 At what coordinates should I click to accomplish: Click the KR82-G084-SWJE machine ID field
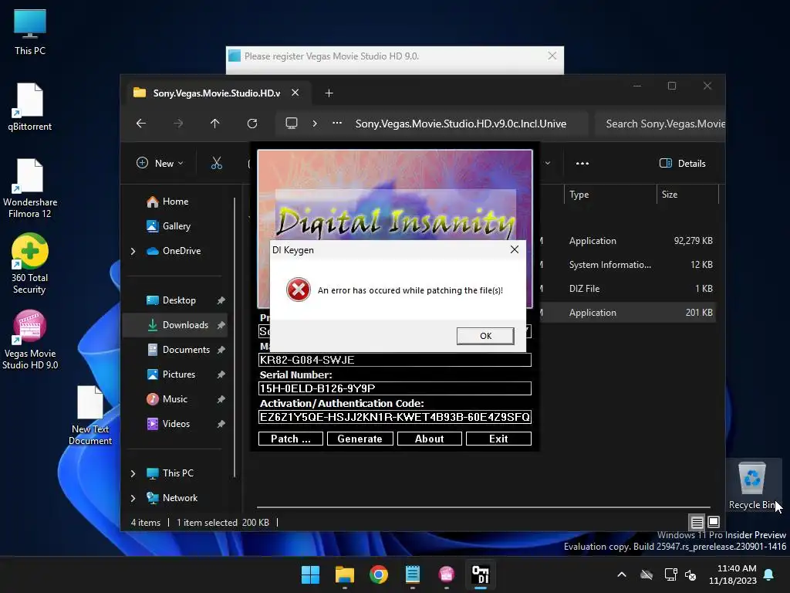394,360
